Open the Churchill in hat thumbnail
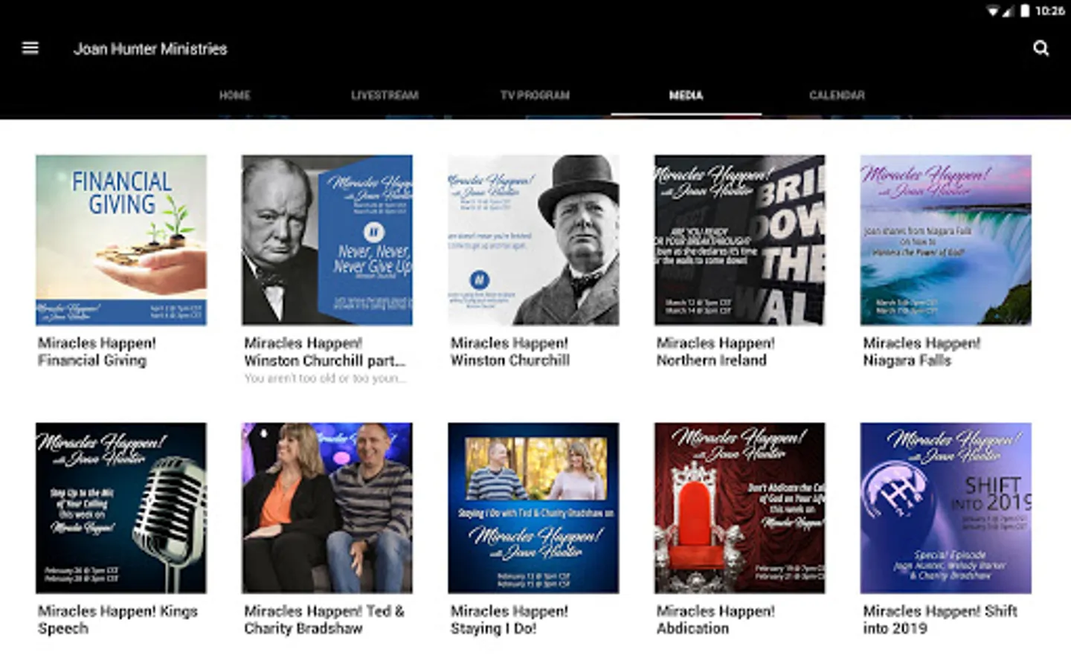Image resolution: width=1071 pixels, height=669 pixels. point(533,240)
